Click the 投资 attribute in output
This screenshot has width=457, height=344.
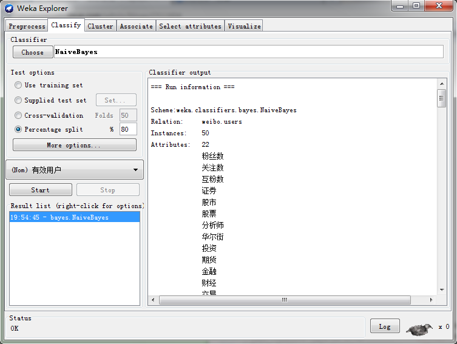209,248
